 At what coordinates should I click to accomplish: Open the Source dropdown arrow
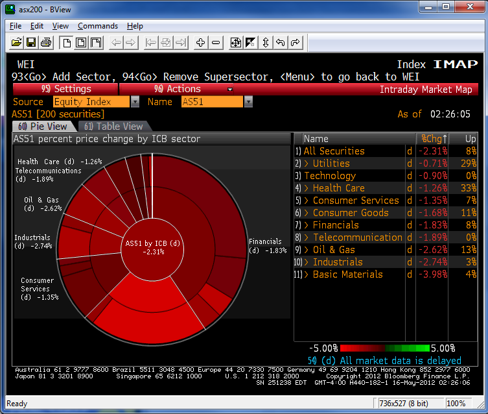pyautogui.click(x=135, y=102)
